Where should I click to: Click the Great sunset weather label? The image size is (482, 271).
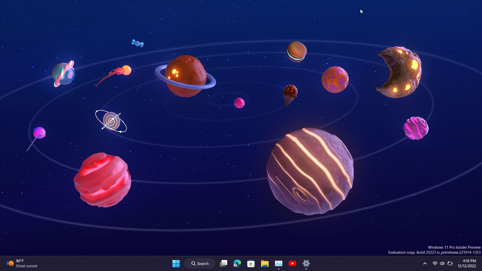pyautogui.click(x=27, y=266)
